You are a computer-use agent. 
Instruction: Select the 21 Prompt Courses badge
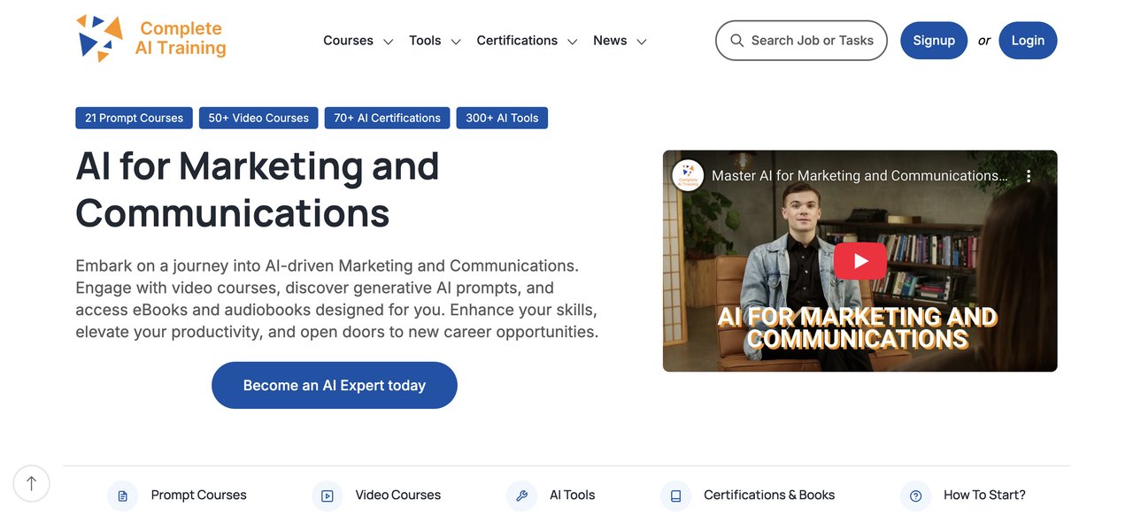[134, 118]
